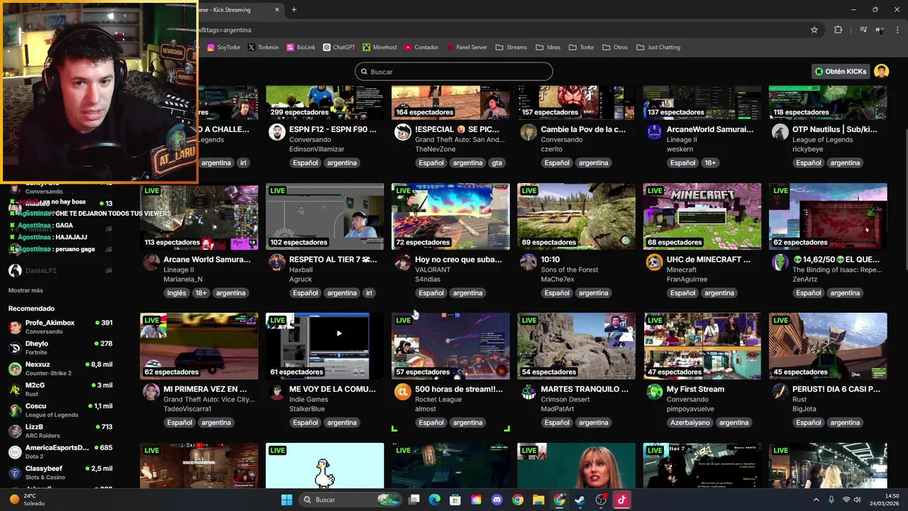Click the Windows taskbar Buscar box
The width and height of the screenshot is (908, 511).
[349, 500]
